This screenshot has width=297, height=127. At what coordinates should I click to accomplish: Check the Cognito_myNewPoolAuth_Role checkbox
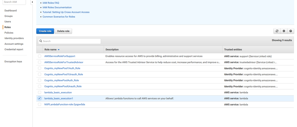coord(40,80)
